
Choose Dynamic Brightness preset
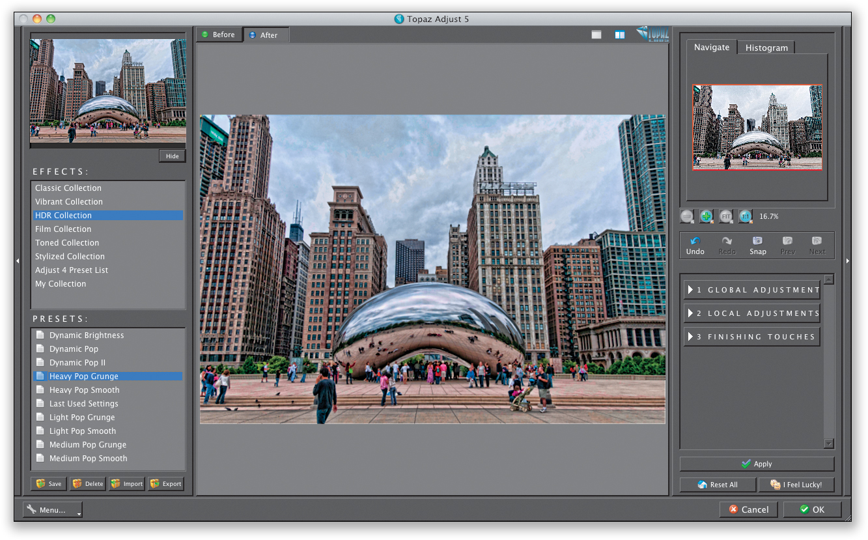click(108, 335)
